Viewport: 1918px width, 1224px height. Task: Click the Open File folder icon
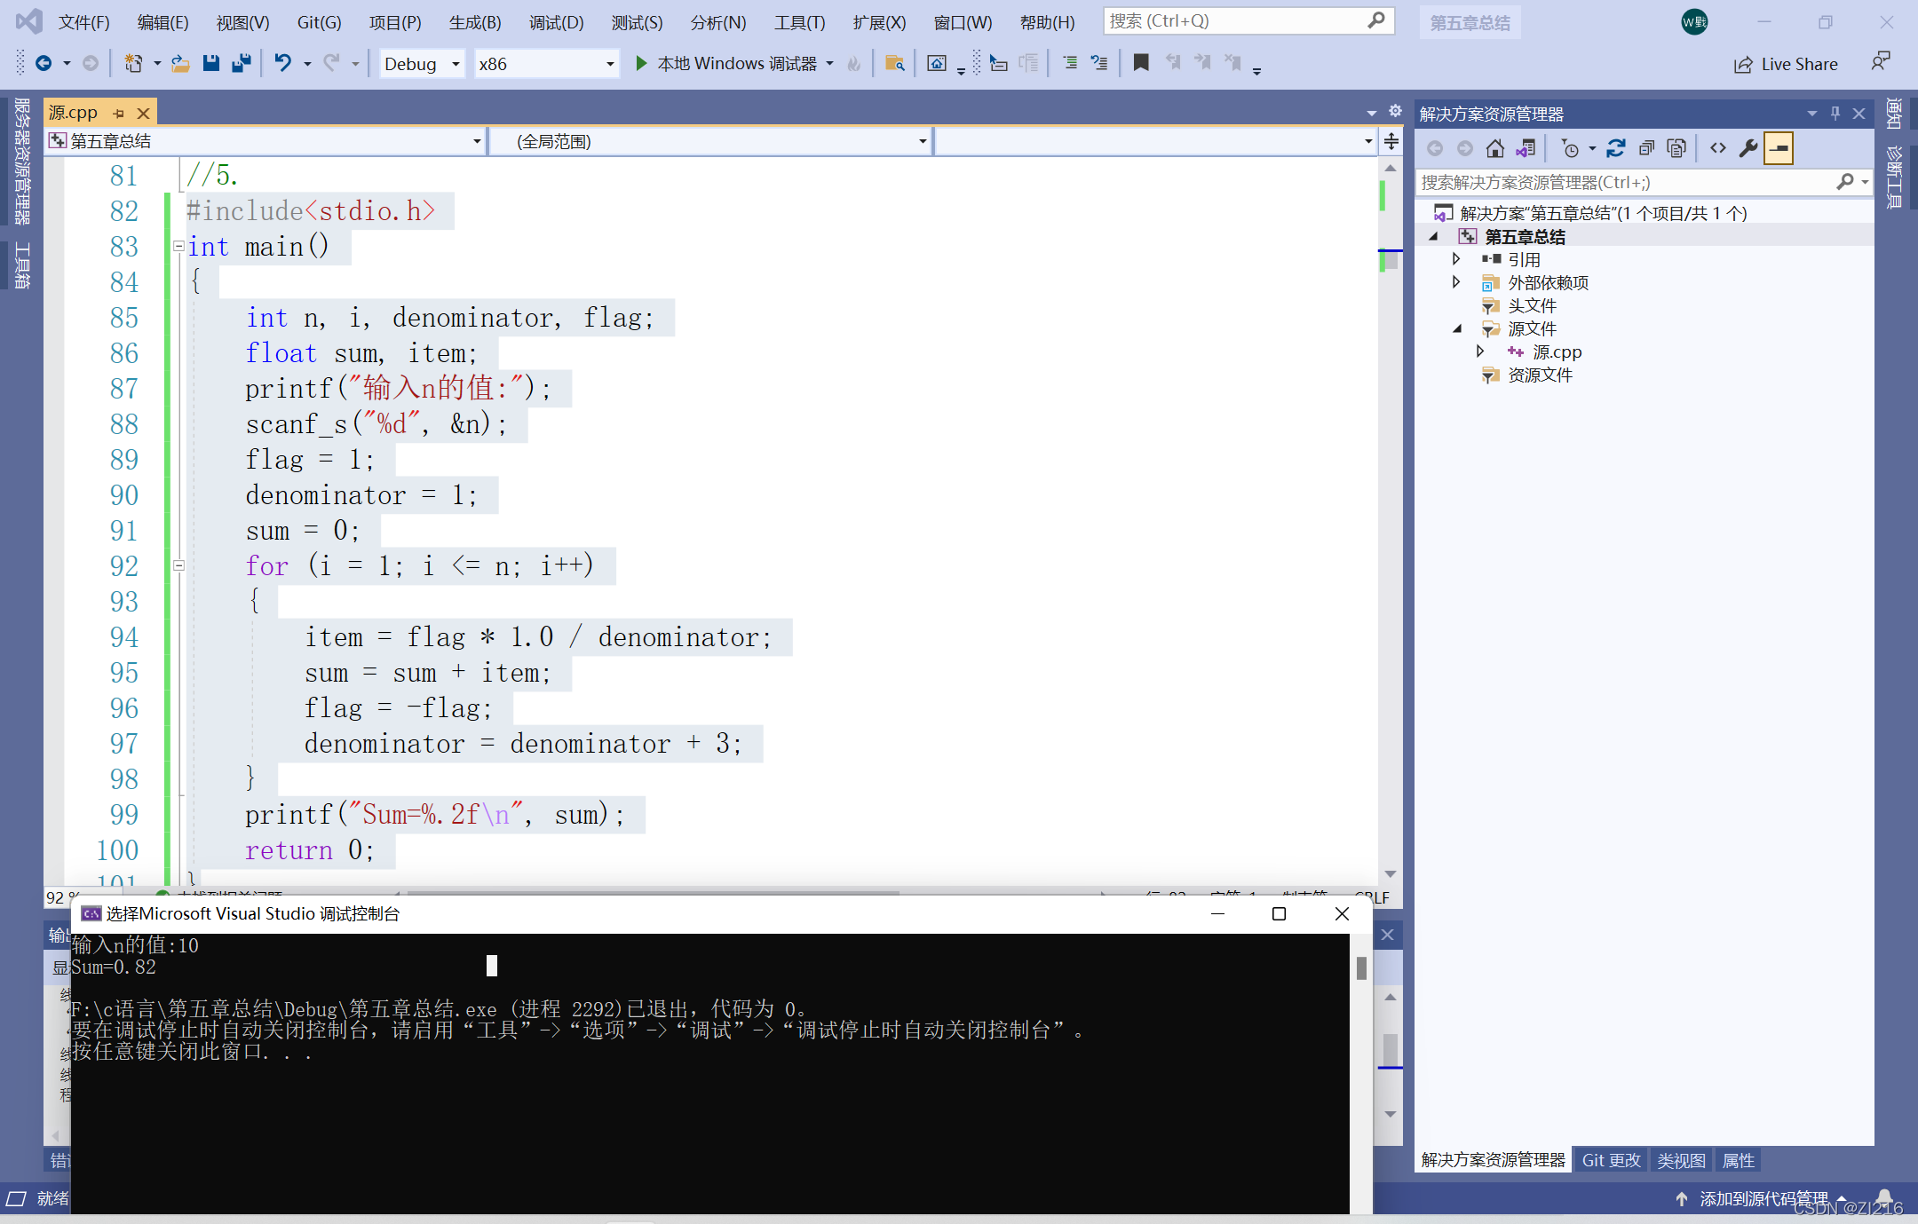point(180,63)
